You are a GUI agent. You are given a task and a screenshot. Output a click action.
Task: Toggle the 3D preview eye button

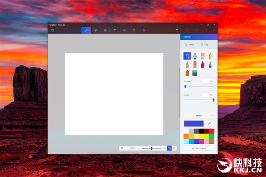click(174, 148)
